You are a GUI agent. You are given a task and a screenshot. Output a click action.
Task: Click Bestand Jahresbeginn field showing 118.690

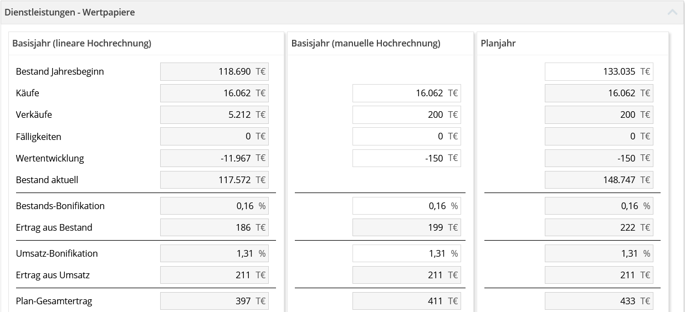[x=214, y=71]
